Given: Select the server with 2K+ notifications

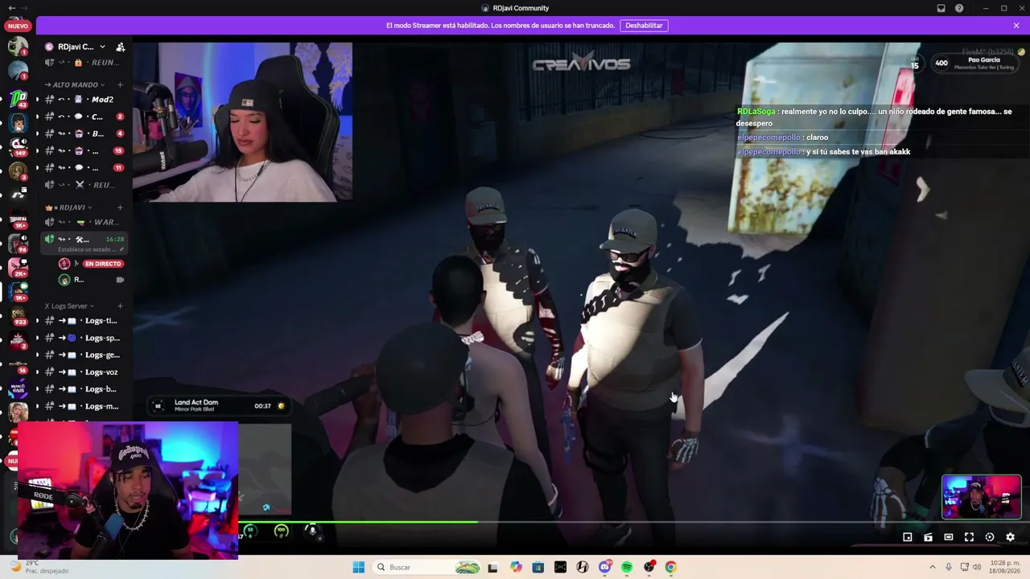Looking at the screenshot, I should [18, 267].
